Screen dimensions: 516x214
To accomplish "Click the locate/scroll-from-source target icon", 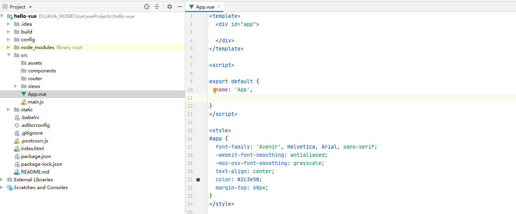I will tap(147, 7).
